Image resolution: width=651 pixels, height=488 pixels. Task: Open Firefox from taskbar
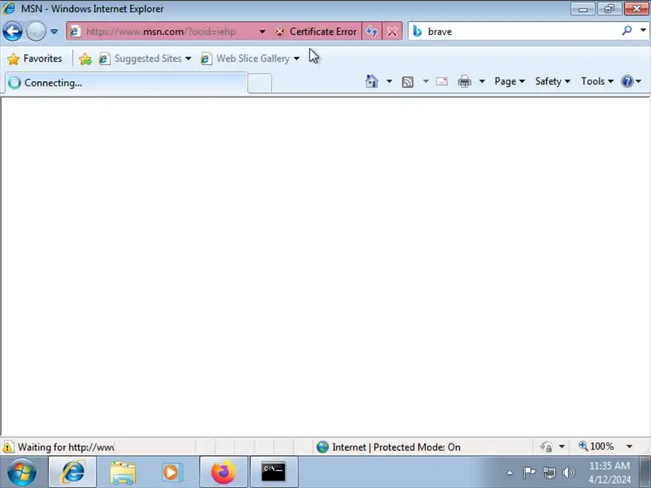coord(223,472)
